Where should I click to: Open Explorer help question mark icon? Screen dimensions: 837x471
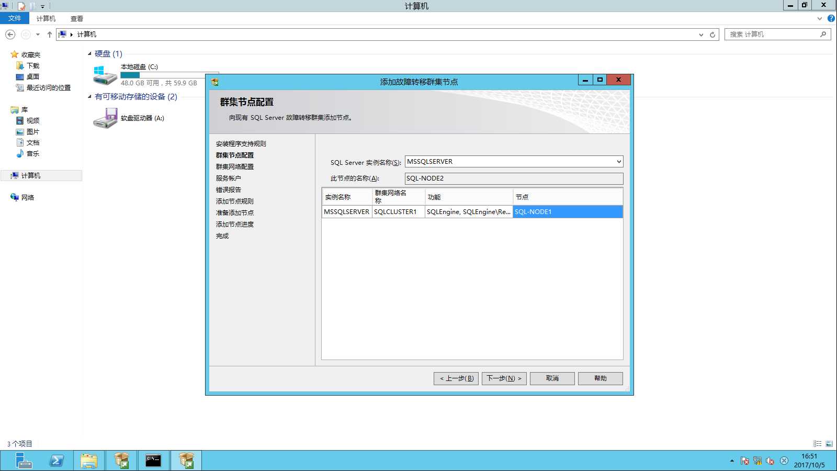point(831,18)
